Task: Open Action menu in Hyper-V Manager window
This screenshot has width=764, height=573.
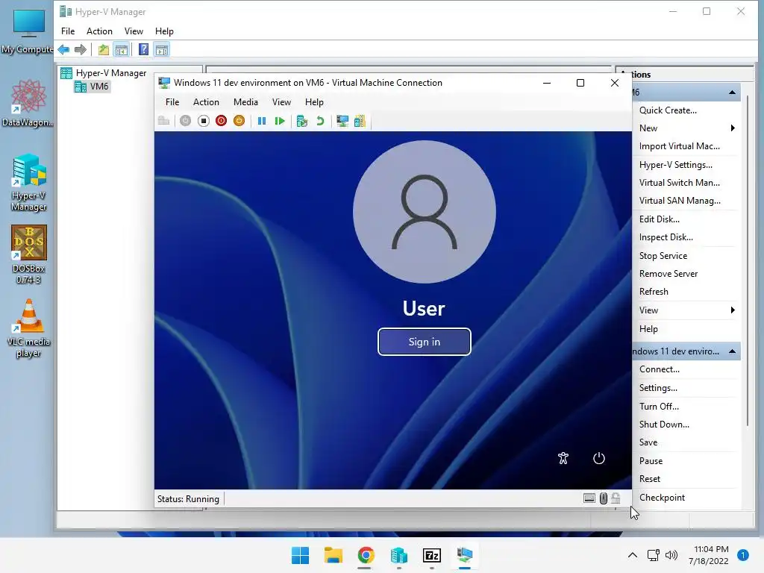Action: click(99, 31)
